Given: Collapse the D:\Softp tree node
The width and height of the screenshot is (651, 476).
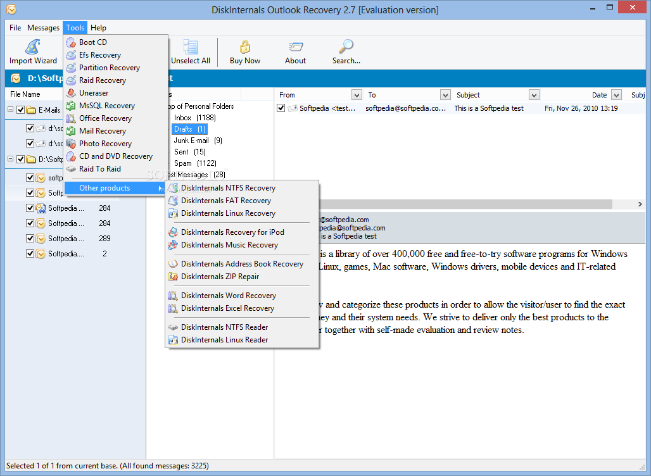Looking at the screenshot, I should pyautogui.click(x=10, y=159).
